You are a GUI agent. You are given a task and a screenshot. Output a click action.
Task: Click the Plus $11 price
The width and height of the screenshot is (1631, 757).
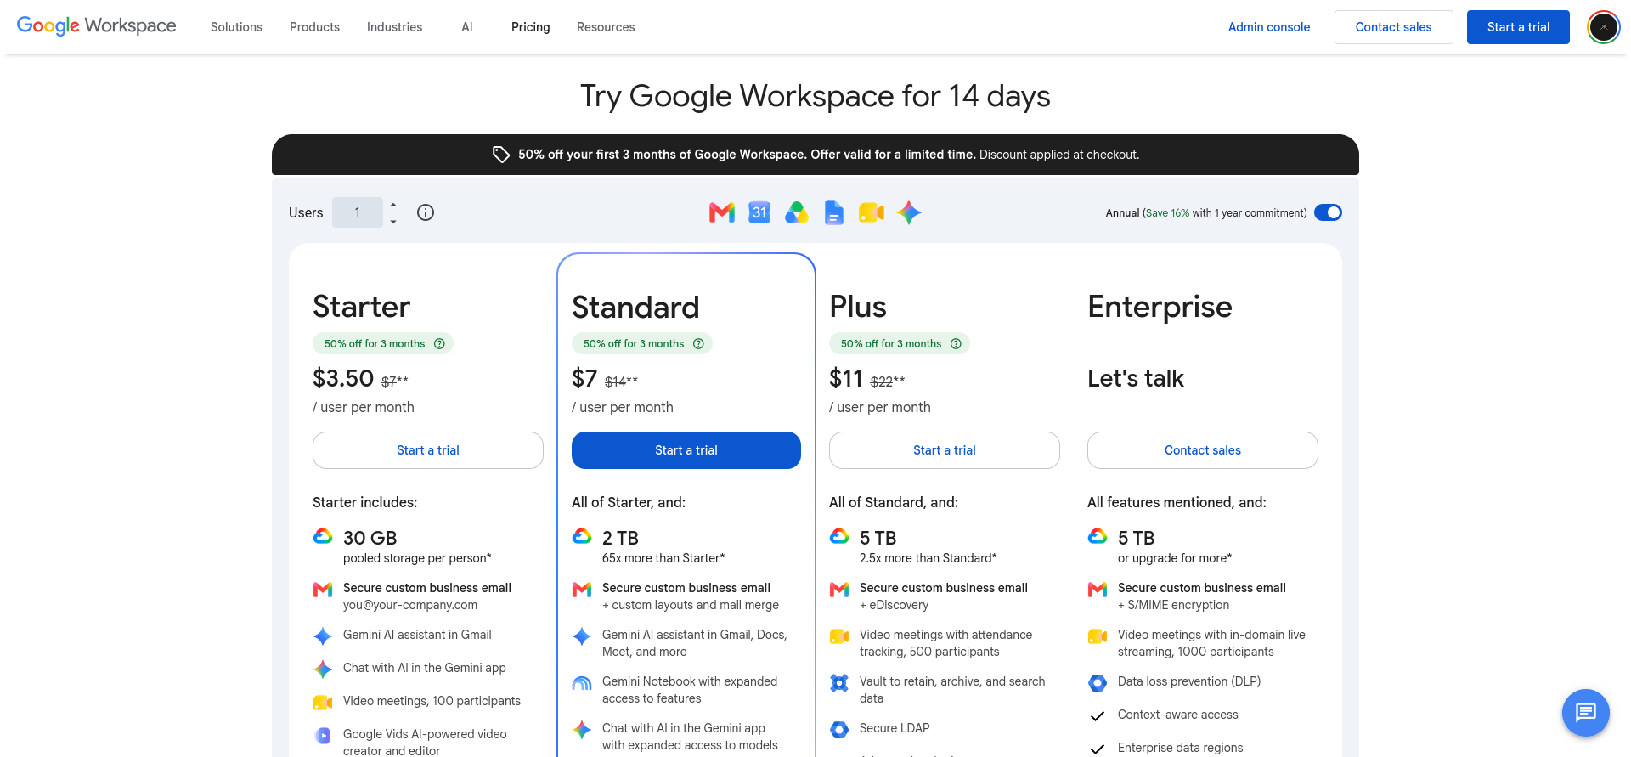(x=846, y=378)
